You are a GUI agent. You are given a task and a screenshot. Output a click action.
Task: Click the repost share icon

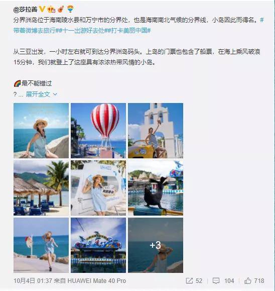coord(189,281)
